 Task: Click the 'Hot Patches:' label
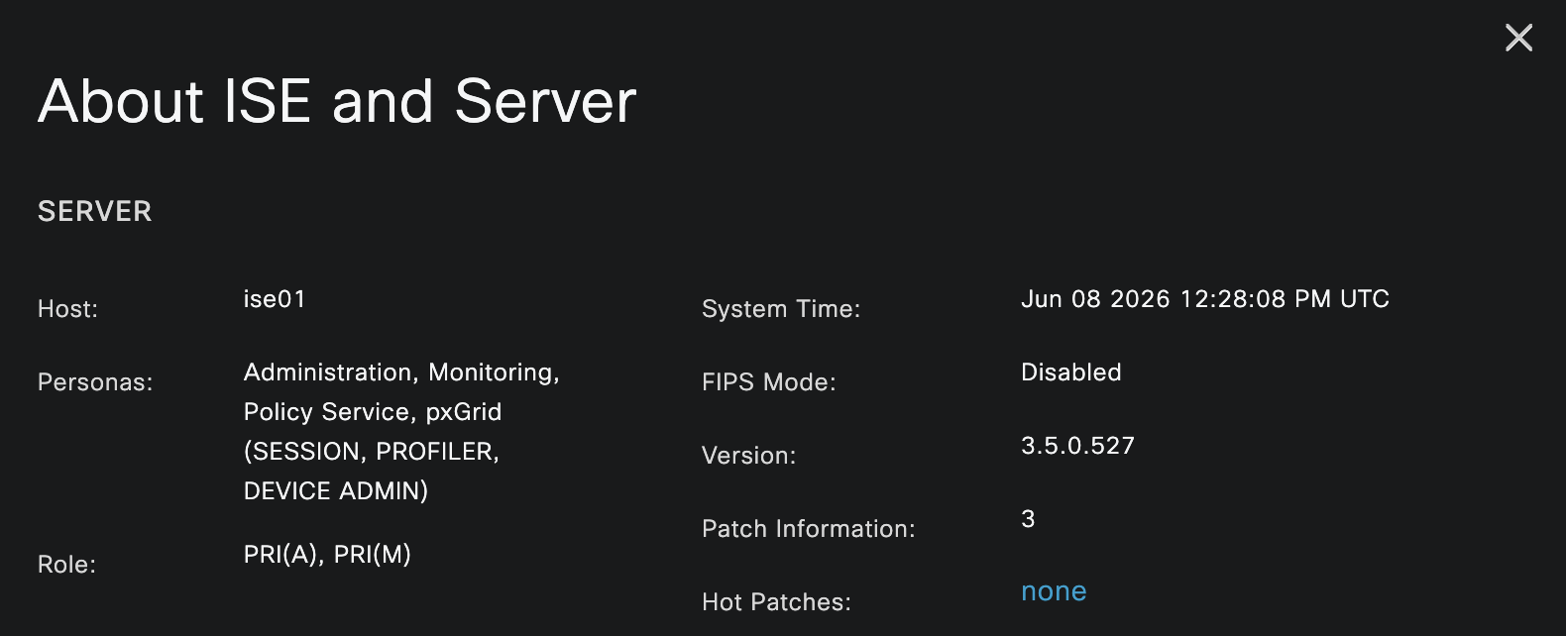[776, 602]
